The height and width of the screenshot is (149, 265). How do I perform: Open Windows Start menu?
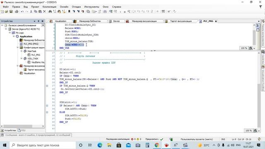(5, 145)
